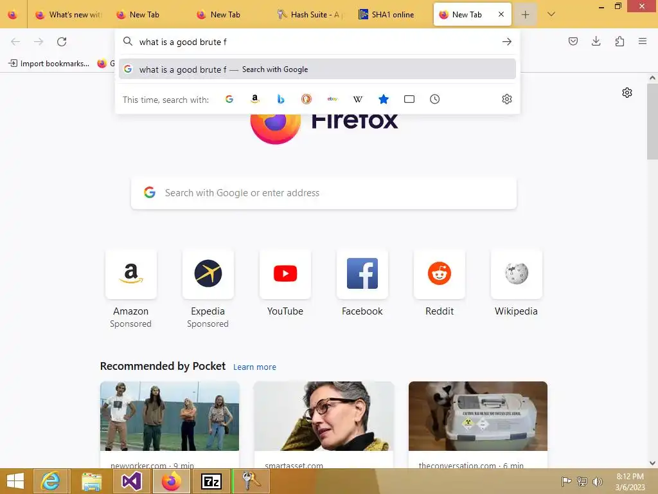Search history using the clock icon
The width and height of the screenshot is (658, 494).
click(435, 99)
